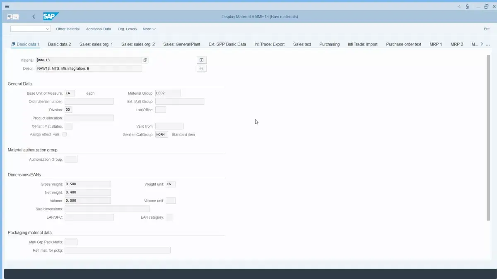Click the Weight unit field KG
This screenshot has height=279, width=497.
171,184
